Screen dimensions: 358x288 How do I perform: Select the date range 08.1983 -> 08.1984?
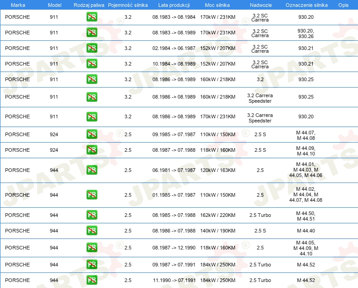click(x=174, y=17)
